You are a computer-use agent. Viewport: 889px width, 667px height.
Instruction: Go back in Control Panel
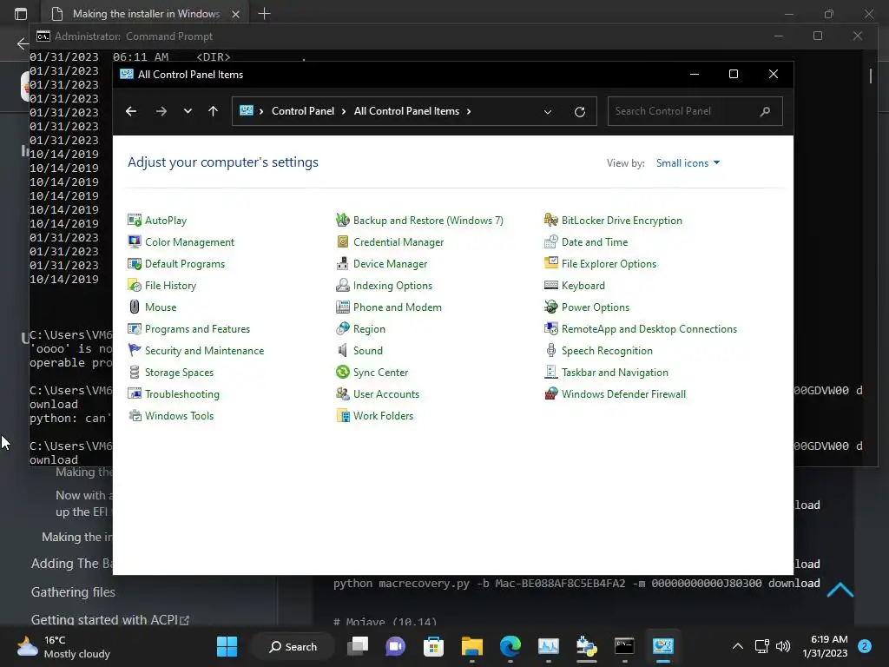point(131,111)
